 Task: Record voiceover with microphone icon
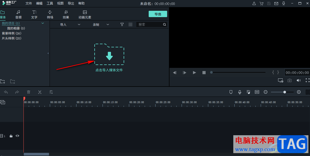click(240, 92)
